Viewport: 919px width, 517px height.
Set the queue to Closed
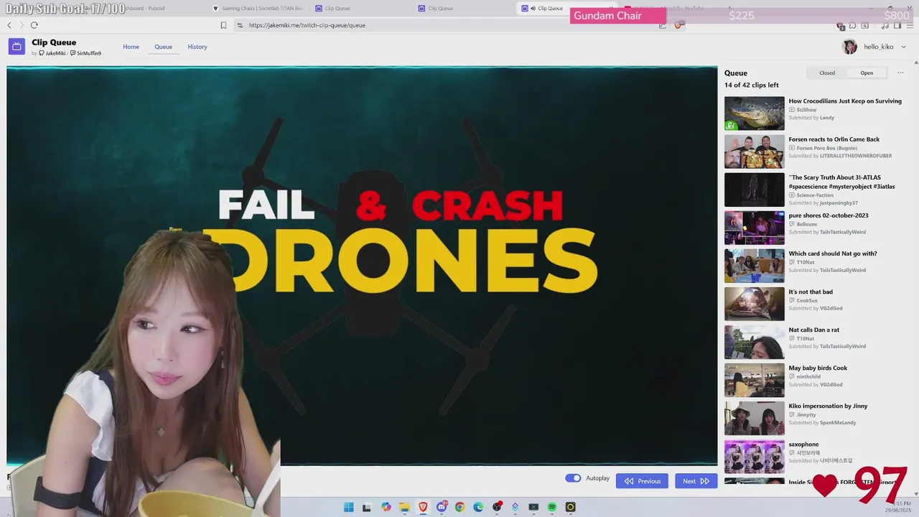(x=827, y=73)
